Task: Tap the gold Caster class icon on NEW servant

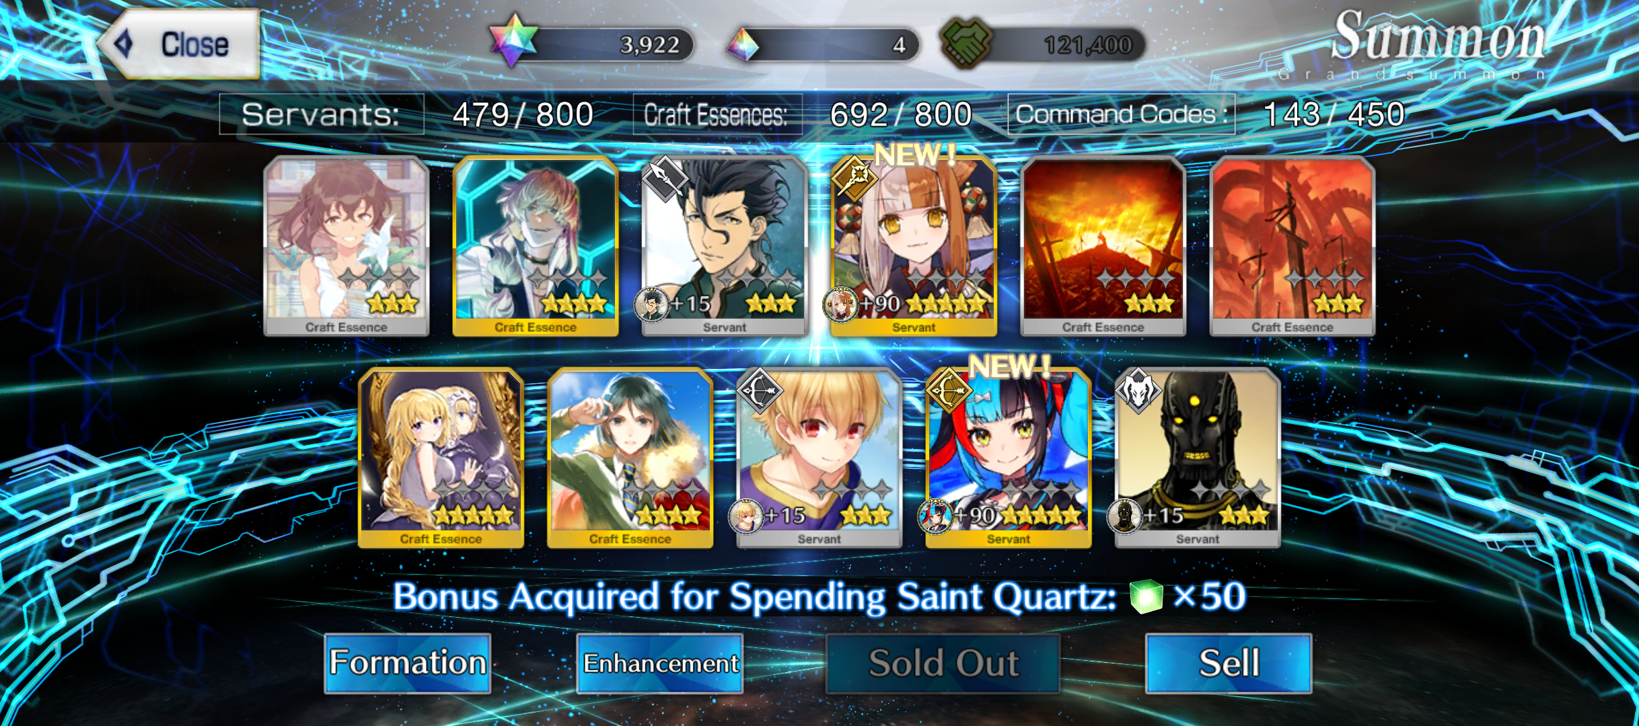Action: (x=854, y=178)
